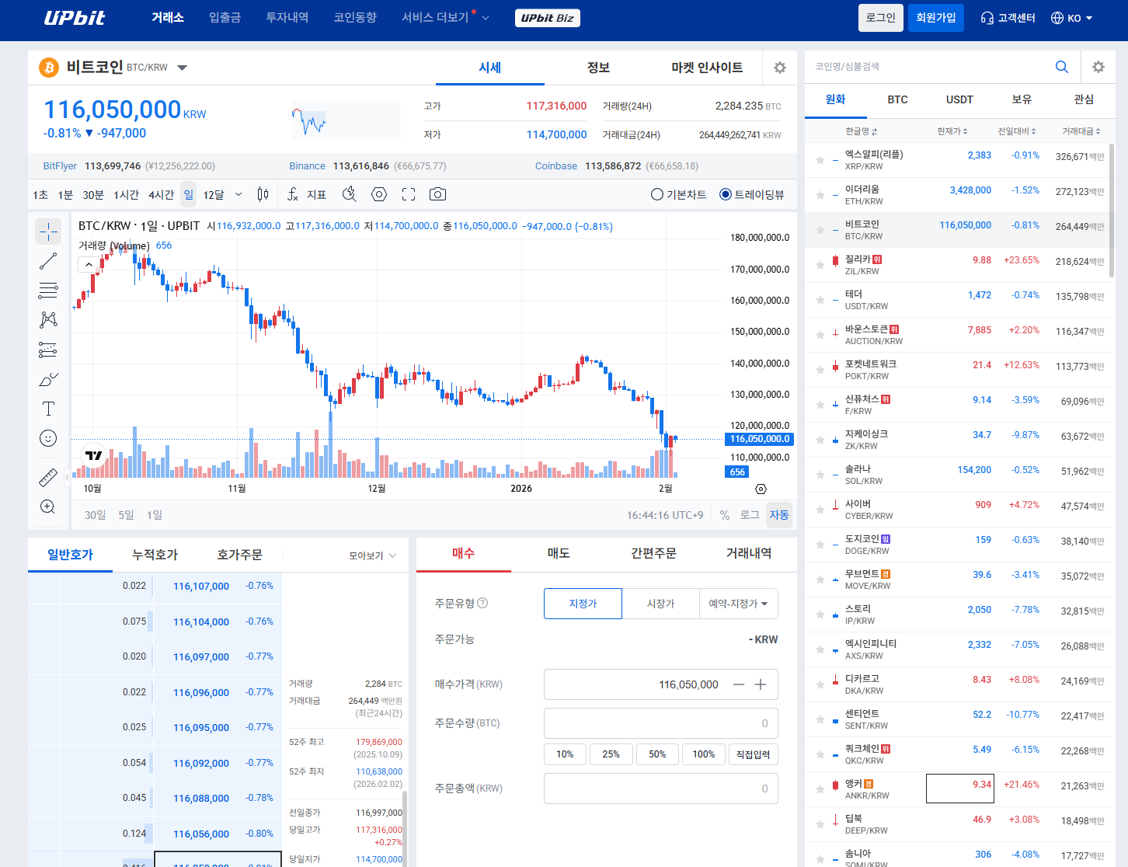Toggle chart fullscreen mode
The height and width of the screenshot is (867, 1128).
click(409, 194)
